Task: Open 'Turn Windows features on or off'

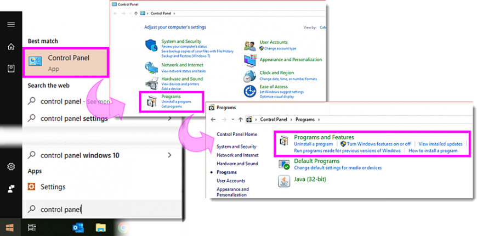Action: pyautogui.click(x=379, y=144)
